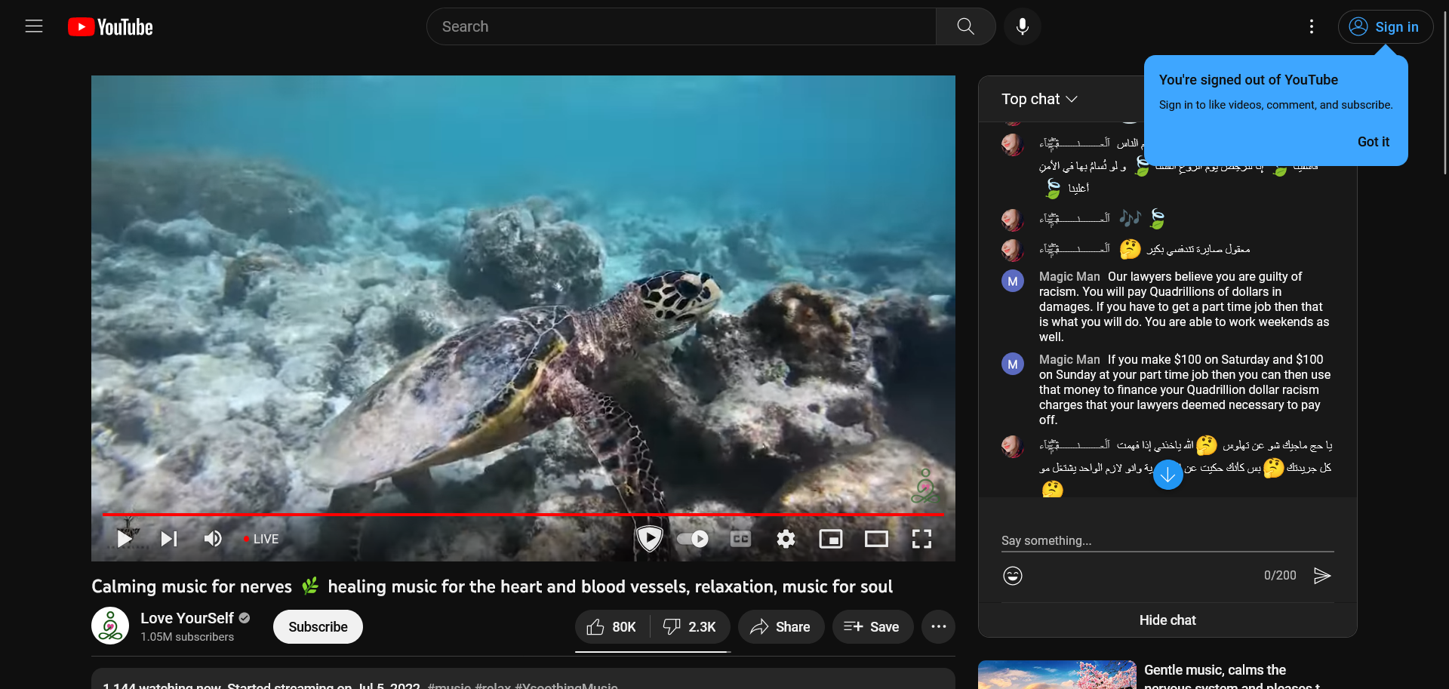
Task: Go to YouTube home via logo
Action: point(110,27)
